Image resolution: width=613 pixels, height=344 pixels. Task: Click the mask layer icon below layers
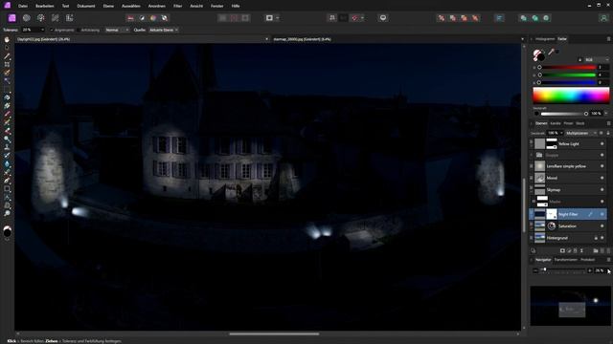point(562,250)
